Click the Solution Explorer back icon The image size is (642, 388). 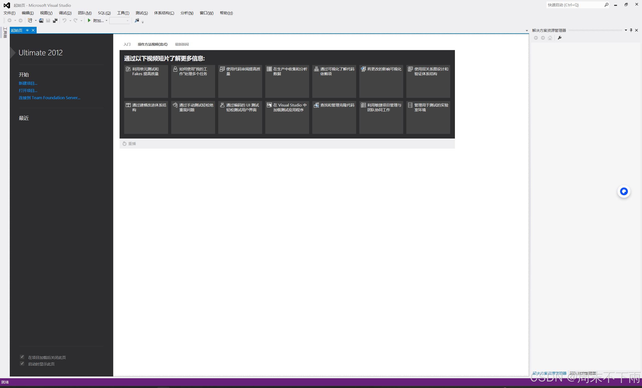pyautogui.click(x=536, y=38)
